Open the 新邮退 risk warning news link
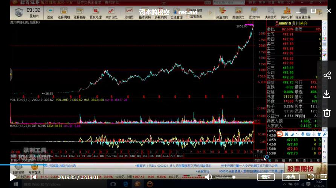The image size is (336, 188). tap(173, 166)
